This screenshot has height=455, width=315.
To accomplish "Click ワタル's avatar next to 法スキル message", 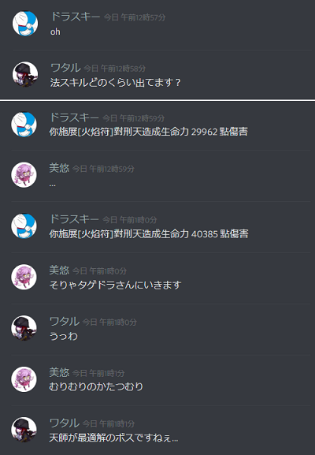I will (x=25, y=74).
